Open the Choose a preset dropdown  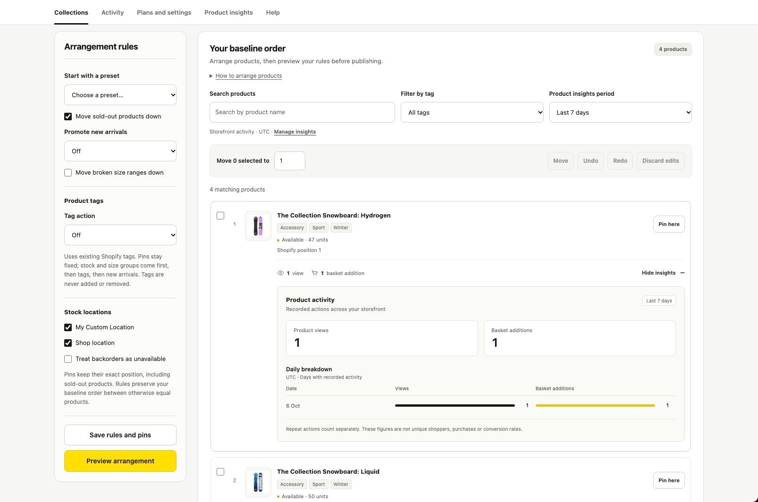(120, 95)
